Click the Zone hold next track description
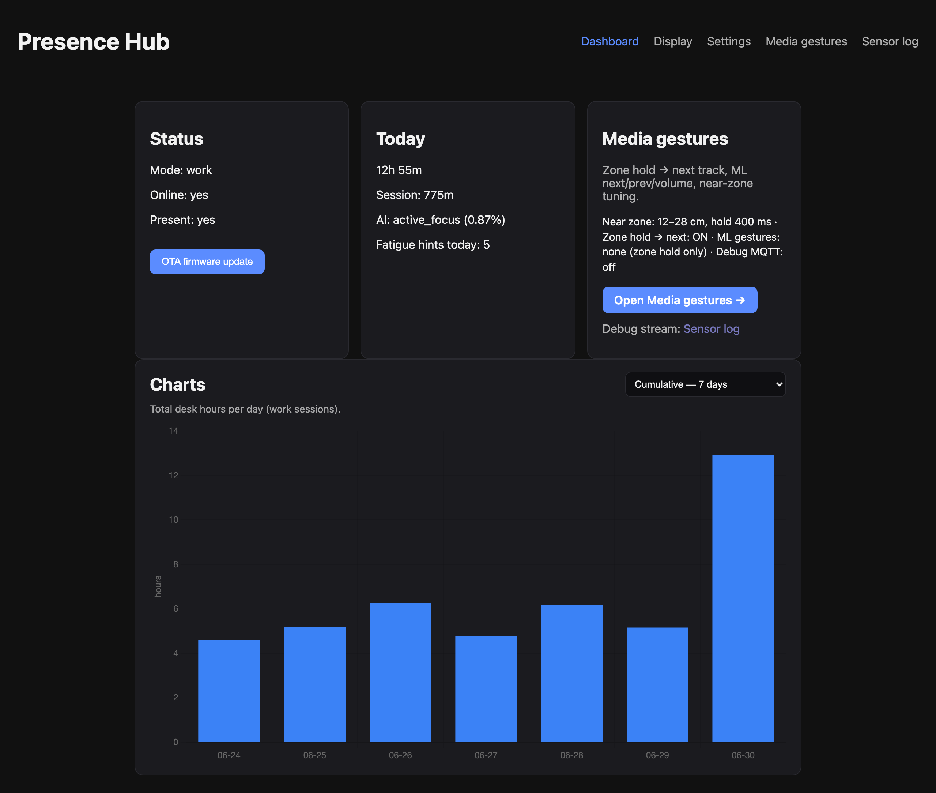This screenshot has height=793, width=936. pos(678,183)
